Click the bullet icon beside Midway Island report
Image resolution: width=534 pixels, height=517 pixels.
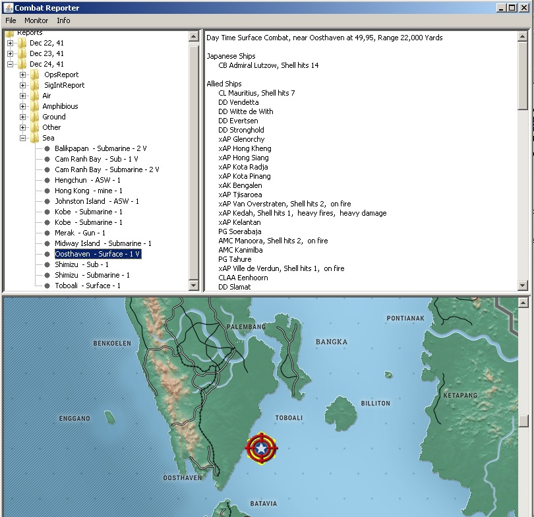[x=47, y=243]
